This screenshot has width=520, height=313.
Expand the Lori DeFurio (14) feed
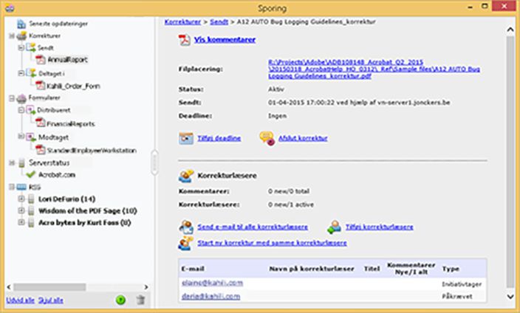point(21,199)
